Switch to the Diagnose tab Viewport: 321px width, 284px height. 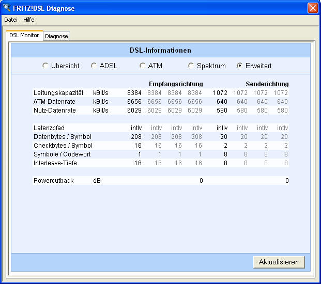pyautogui.click(x=56, y=36)
